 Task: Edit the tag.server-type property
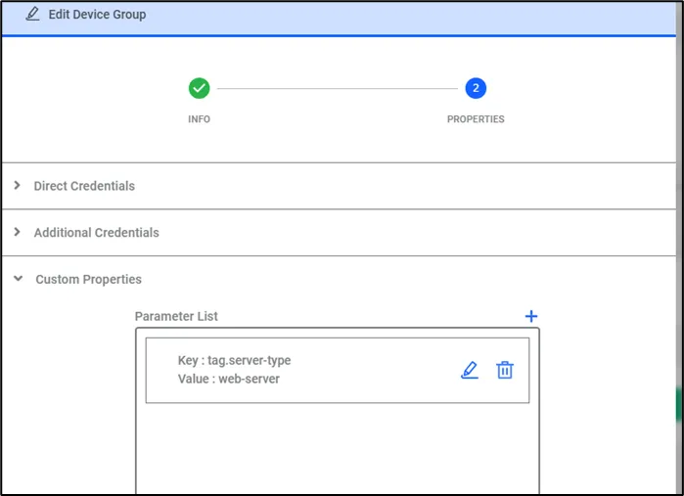click(470, 370)
